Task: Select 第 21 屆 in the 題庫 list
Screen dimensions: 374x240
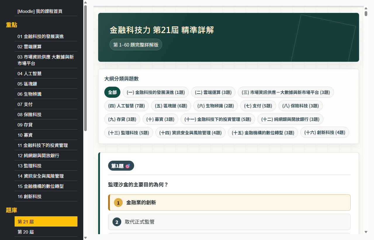Action: [46, 222]
